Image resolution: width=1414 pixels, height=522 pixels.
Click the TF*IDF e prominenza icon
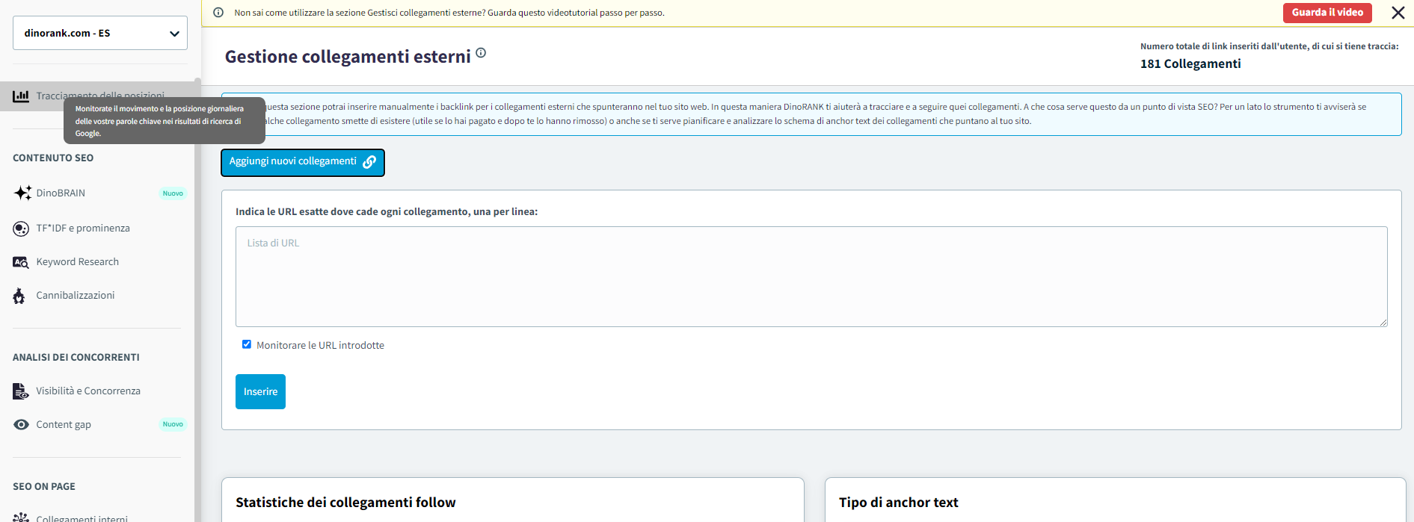[x=21, y=229]
